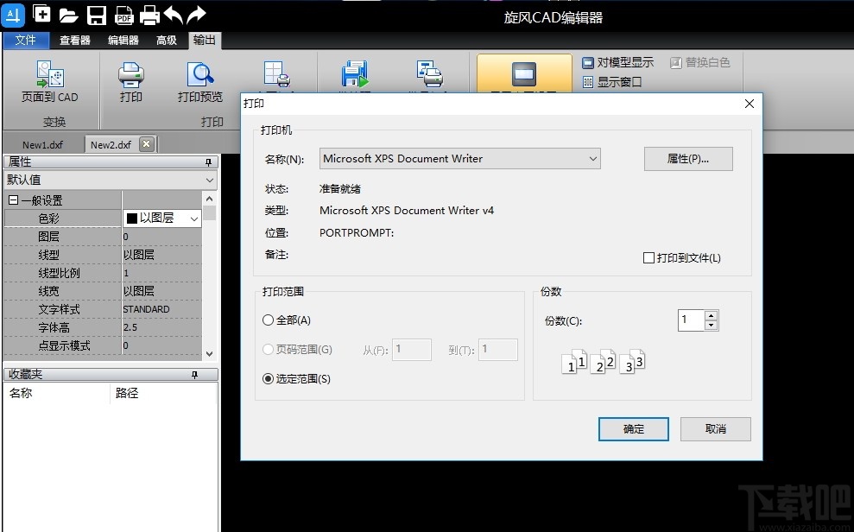Export to PDF using the PDF icon
The height and width of the screenshot is (532, 854).
coord(123,13)
